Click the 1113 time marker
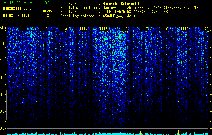Screen dimensions: 212x135 tap(63, 29)
